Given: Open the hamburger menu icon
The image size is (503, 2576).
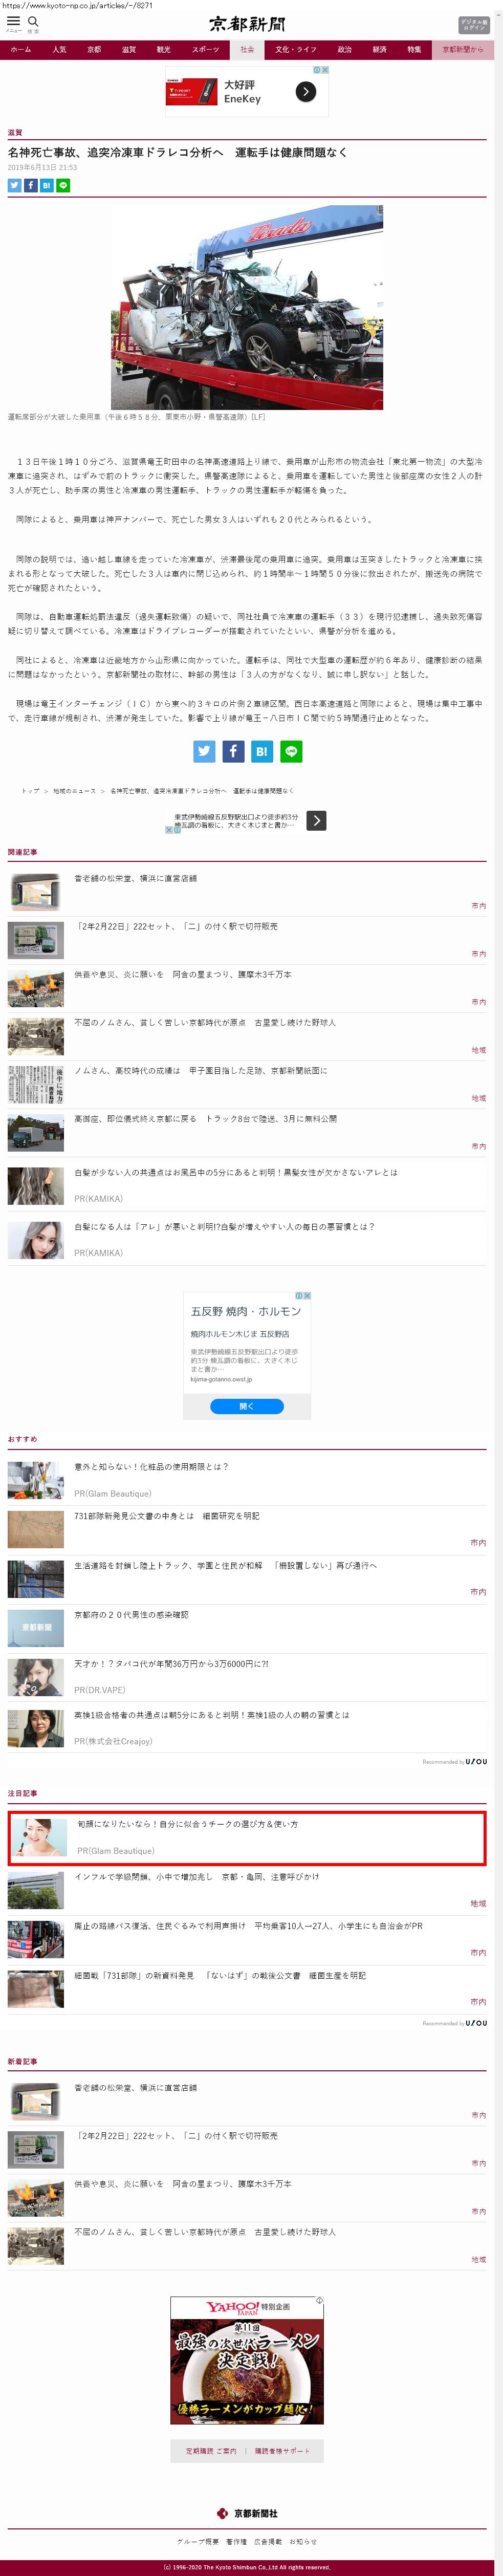Looking at the screenshot, I should (14, 22).
